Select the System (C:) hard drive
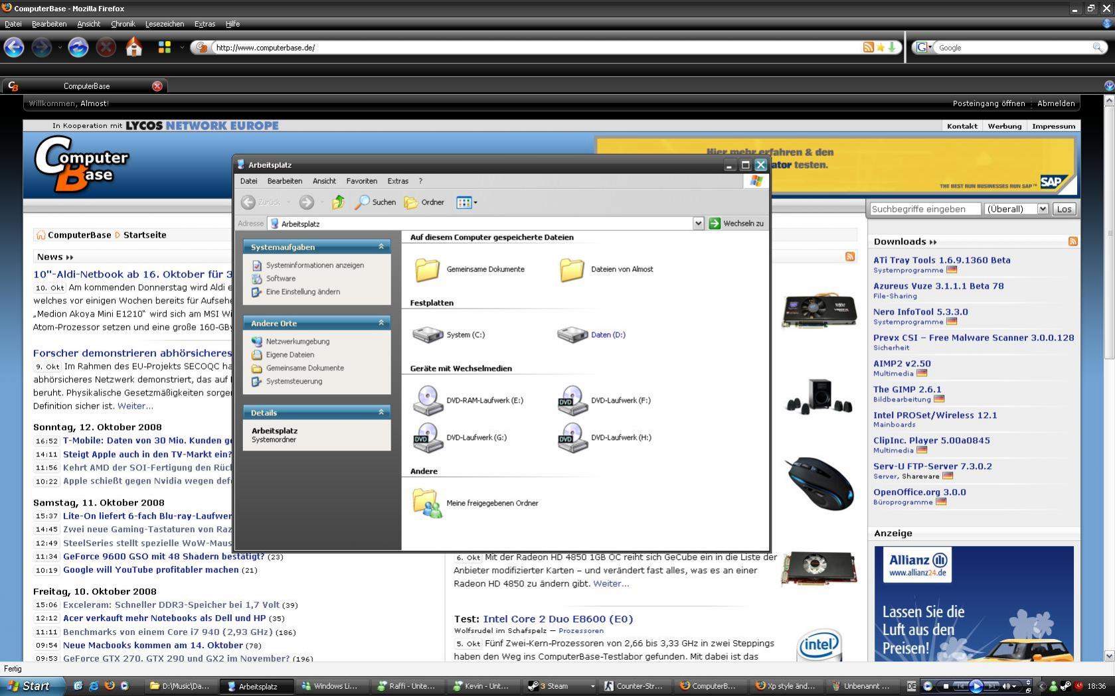Viewport: 1115px width, 696px height. (x=449, y=334)
